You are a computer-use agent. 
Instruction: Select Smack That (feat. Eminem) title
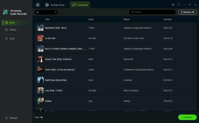[x=58, y=59]
